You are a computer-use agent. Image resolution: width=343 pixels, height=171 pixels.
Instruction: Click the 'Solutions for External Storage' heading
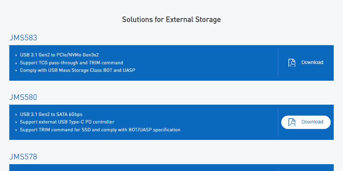[x=171, y=19]
